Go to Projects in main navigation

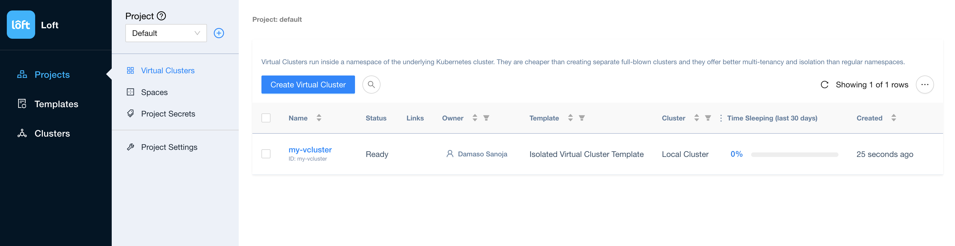click(x=52, y=75)
